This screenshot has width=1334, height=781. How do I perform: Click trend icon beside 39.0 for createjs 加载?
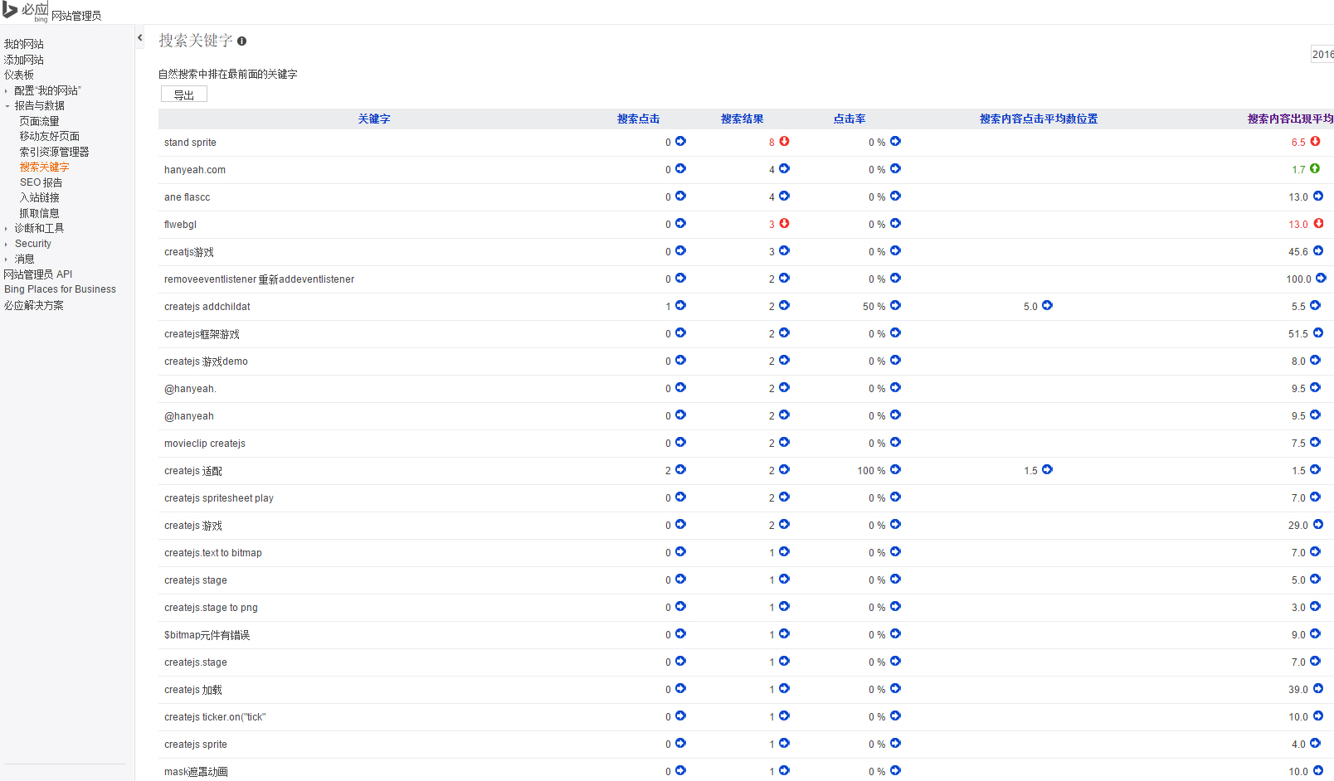click(x=1318, y=689)
